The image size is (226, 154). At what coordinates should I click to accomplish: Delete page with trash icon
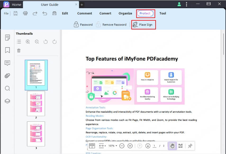click(x=19, y=51)
